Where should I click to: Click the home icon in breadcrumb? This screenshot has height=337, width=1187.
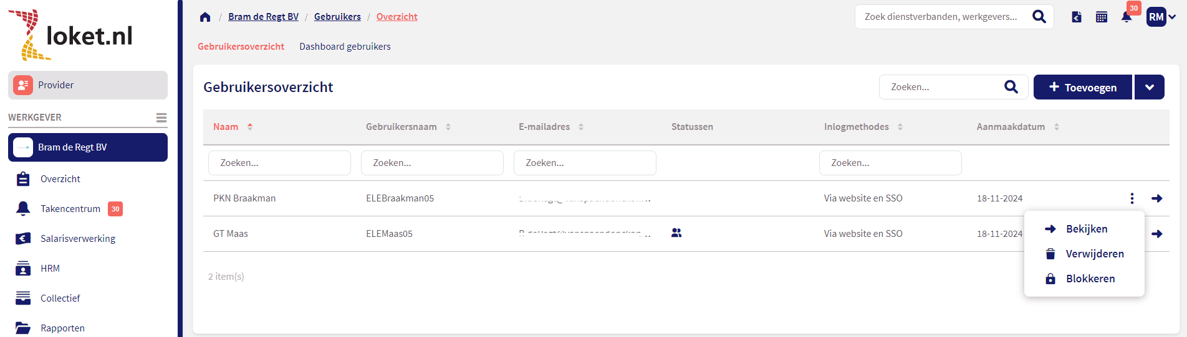click(205, 17)
